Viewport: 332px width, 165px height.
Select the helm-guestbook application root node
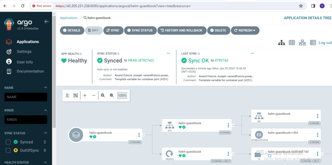click(x=105, y=135)
